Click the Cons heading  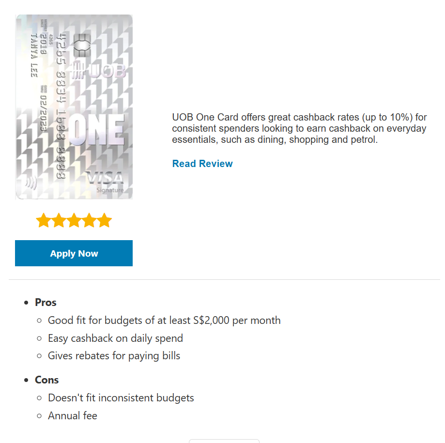[46, 380]
